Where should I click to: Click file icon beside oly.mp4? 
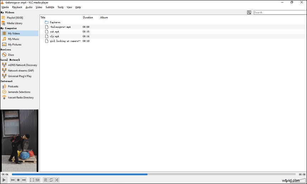click(47, 36)
